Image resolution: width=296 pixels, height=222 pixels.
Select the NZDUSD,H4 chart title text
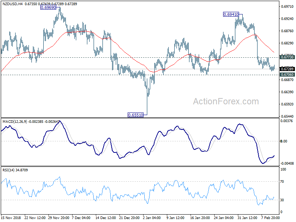point(13,4)
